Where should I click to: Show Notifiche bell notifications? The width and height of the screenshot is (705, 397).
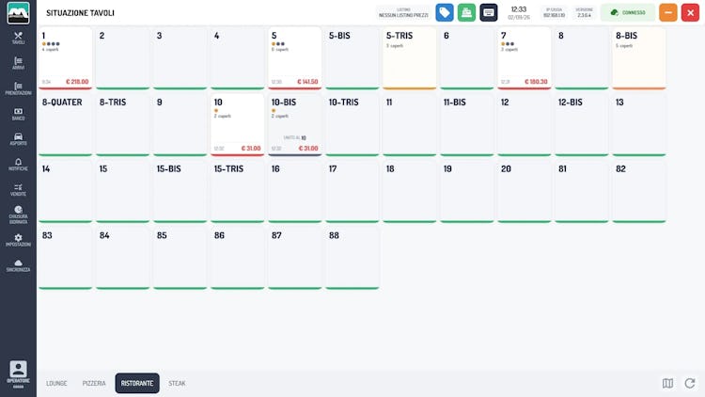(x=18, y=165)
